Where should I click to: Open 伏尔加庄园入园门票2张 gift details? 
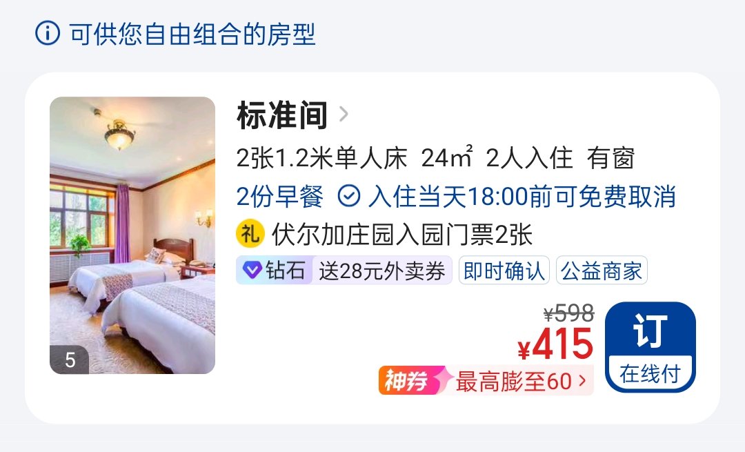point(402,235)
